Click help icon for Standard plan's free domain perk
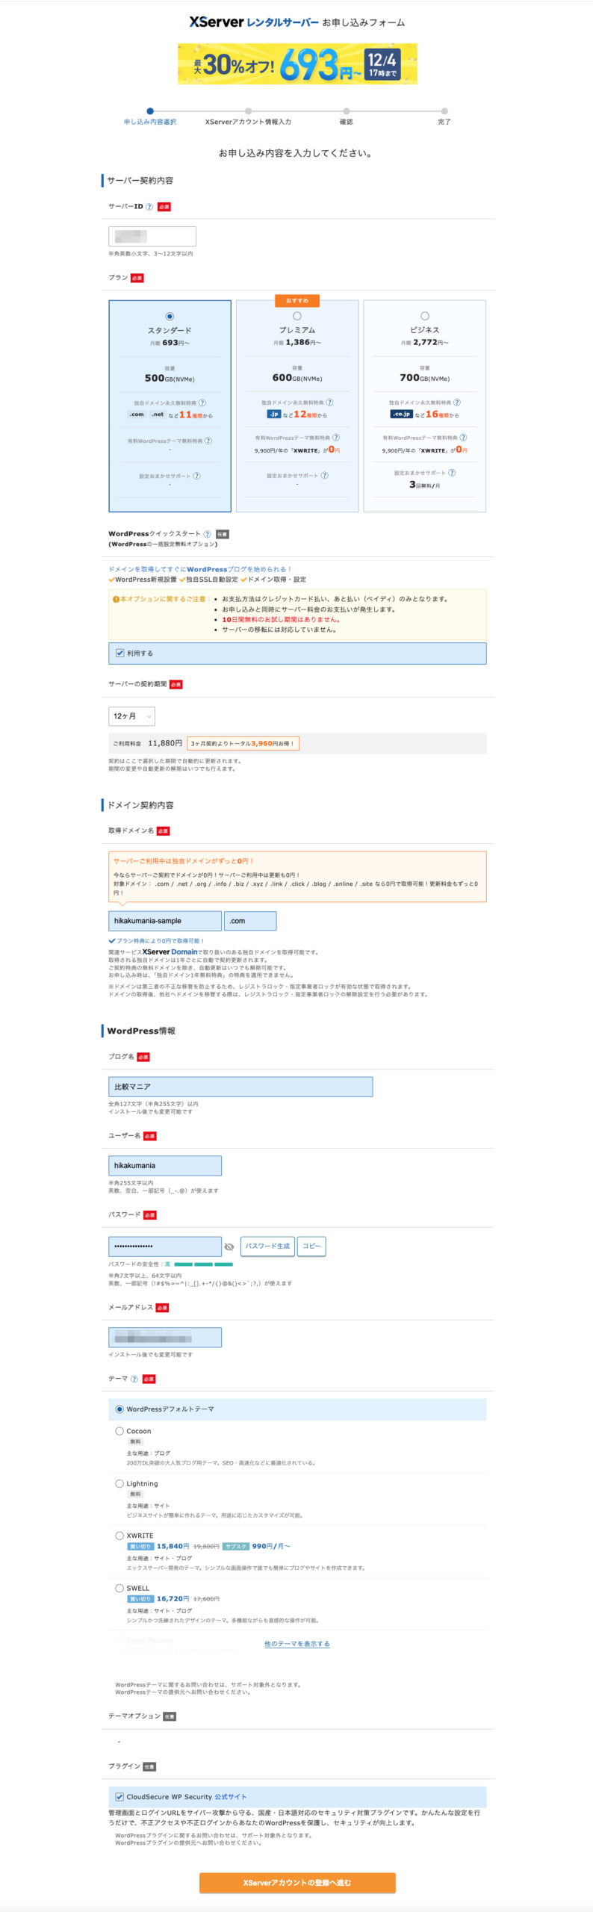The width and height of the screenshot is (593, 1912). pos(202,403)
